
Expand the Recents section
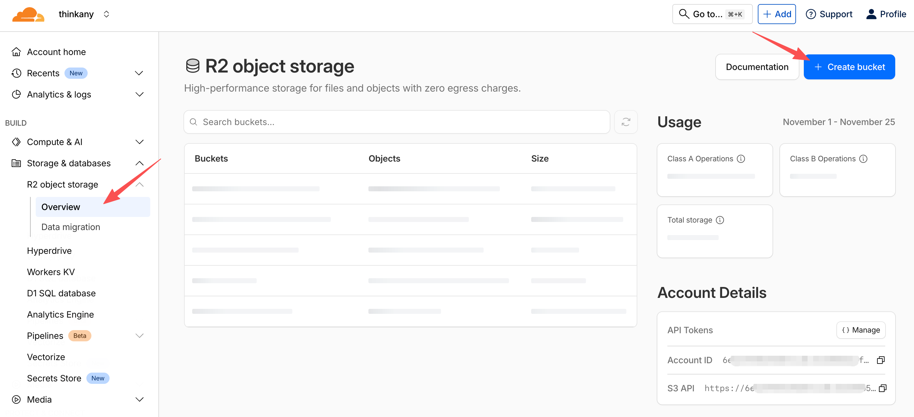click(x=139, y=73)
